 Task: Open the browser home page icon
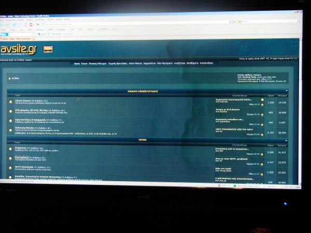click(25, 25)
